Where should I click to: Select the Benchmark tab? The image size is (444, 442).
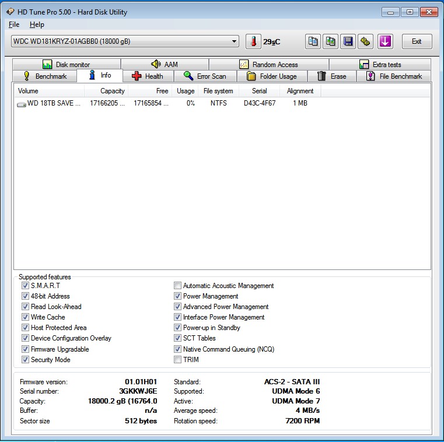point(45,76)
